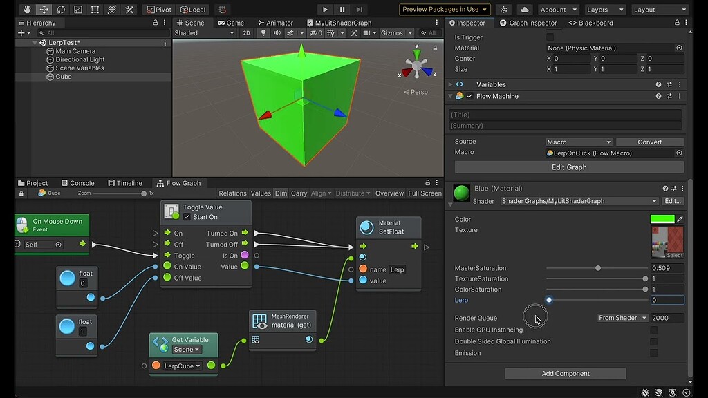The height and width of the screenshot is (398, 708).
Task: Open the Account dropdown
Action: pos(558,10)
